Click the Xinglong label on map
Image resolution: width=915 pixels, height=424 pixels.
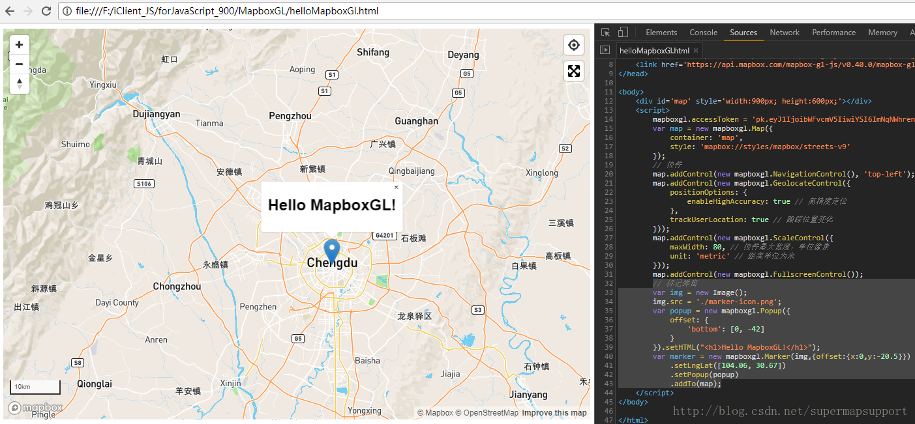click(542, 173)
